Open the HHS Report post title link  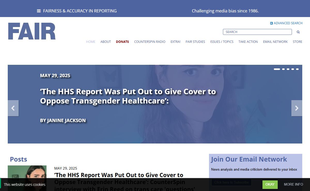pos(125,182)
